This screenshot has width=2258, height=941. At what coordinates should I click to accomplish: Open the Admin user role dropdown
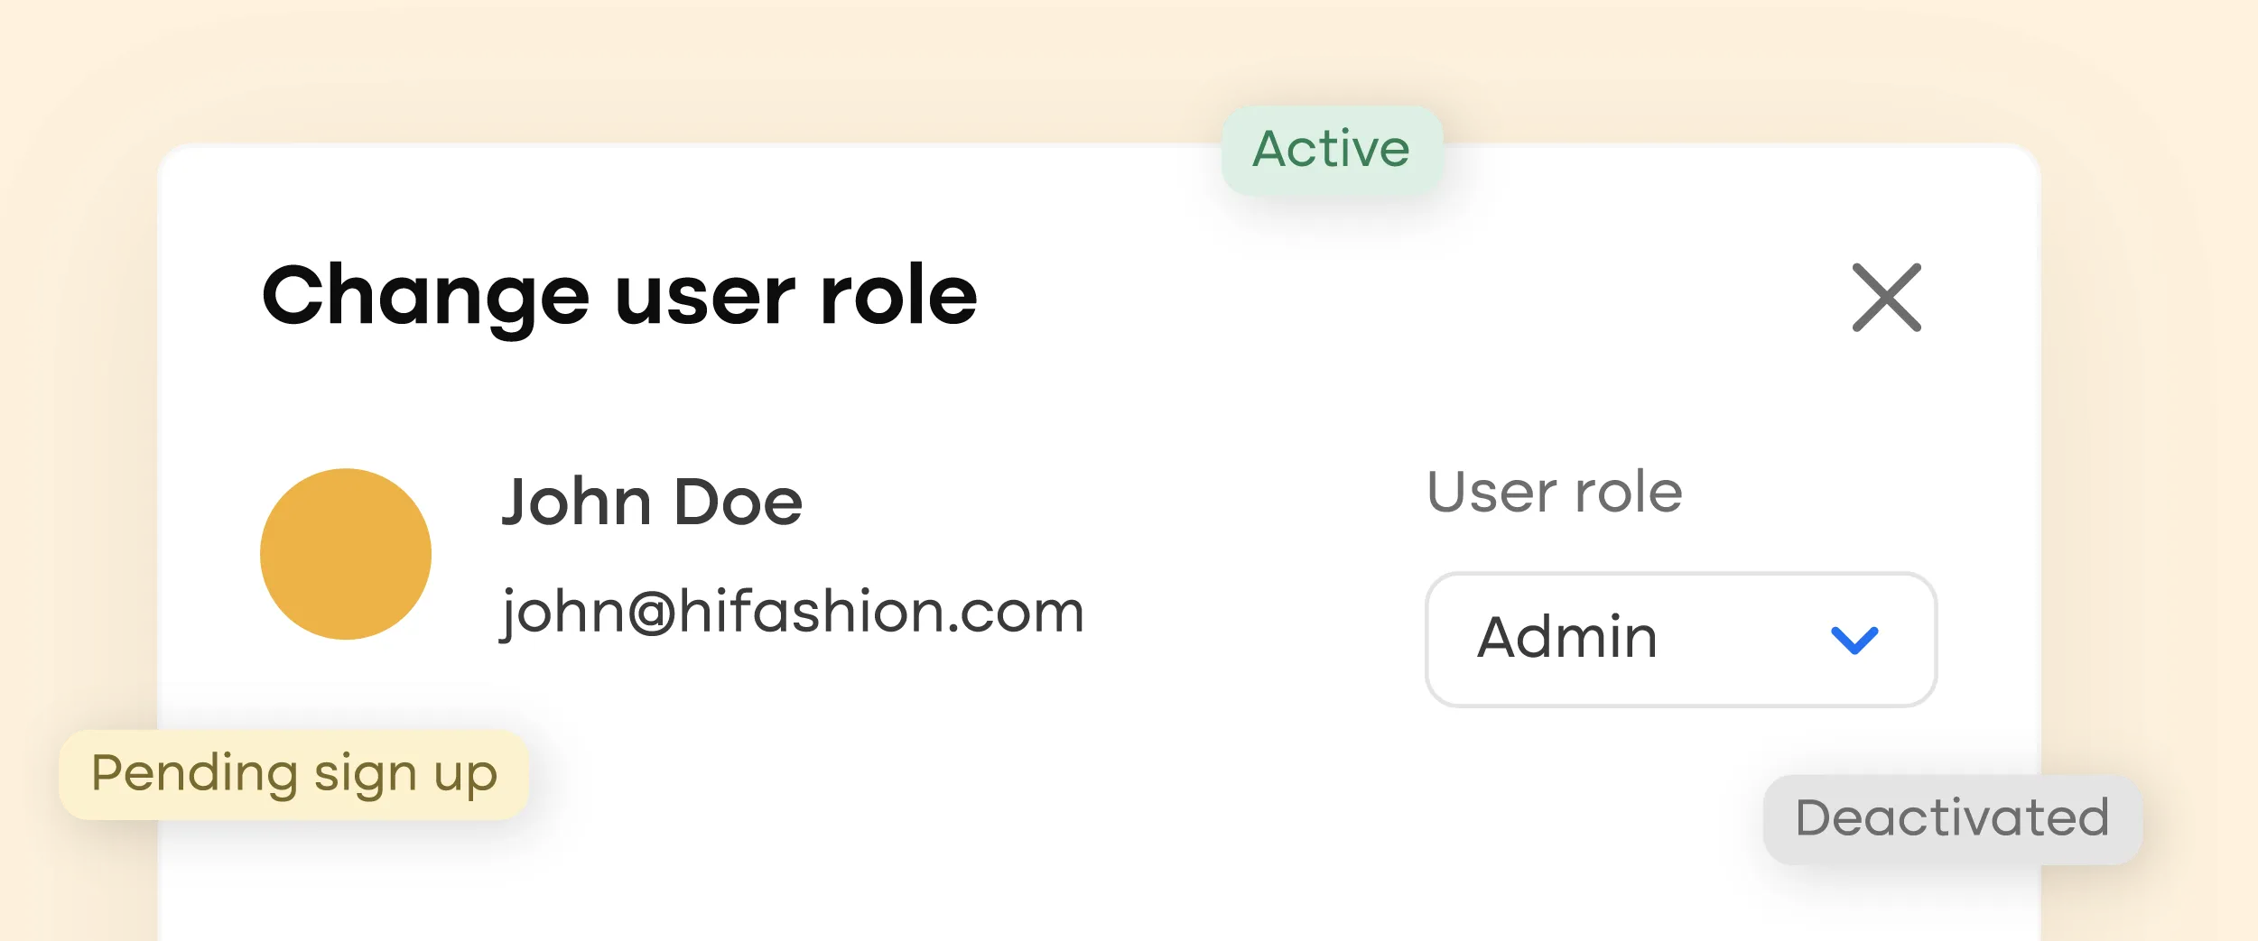[1681, 639]
